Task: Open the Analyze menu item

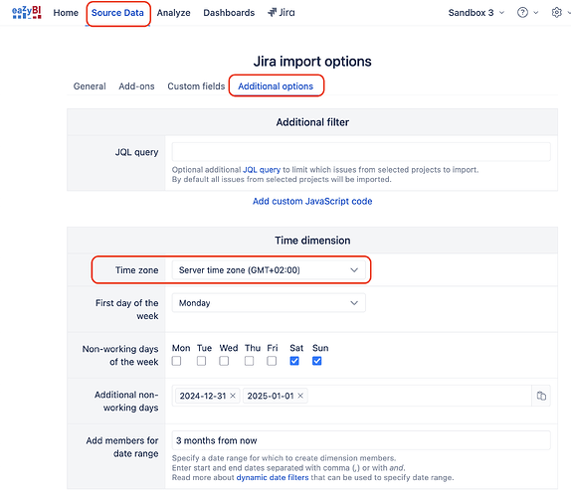Action: pyautogui.click(x=173, y=13)
